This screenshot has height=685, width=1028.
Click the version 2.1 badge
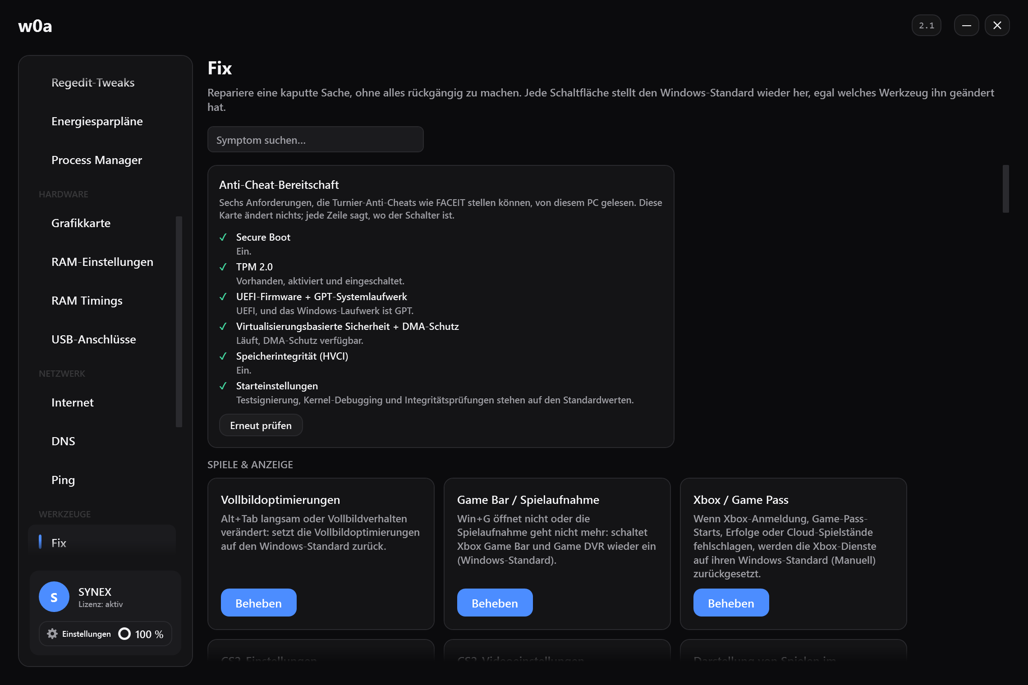click(927, 26)
